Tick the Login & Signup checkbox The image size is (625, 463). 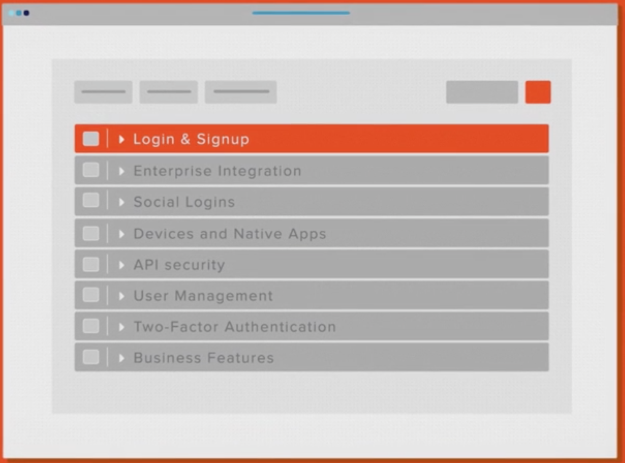point(91,139)
